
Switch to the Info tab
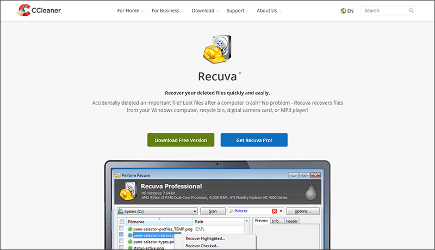tap(277, 221)
